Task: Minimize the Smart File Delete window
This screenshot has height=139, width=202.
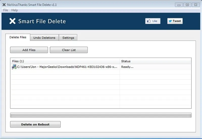Action: (x=179, y=5)
